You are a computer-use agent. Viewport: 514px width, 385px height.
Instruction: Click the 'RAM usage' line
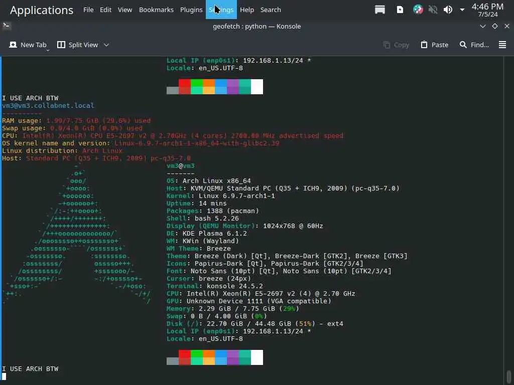(x=76, y=120)
